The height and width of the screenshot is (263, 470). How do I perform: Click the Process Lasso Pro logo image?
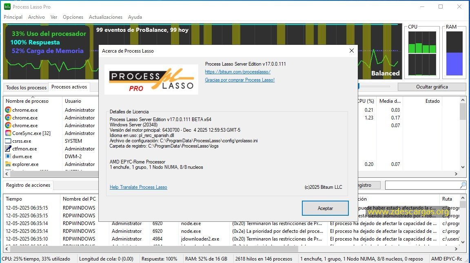(151, 80)
